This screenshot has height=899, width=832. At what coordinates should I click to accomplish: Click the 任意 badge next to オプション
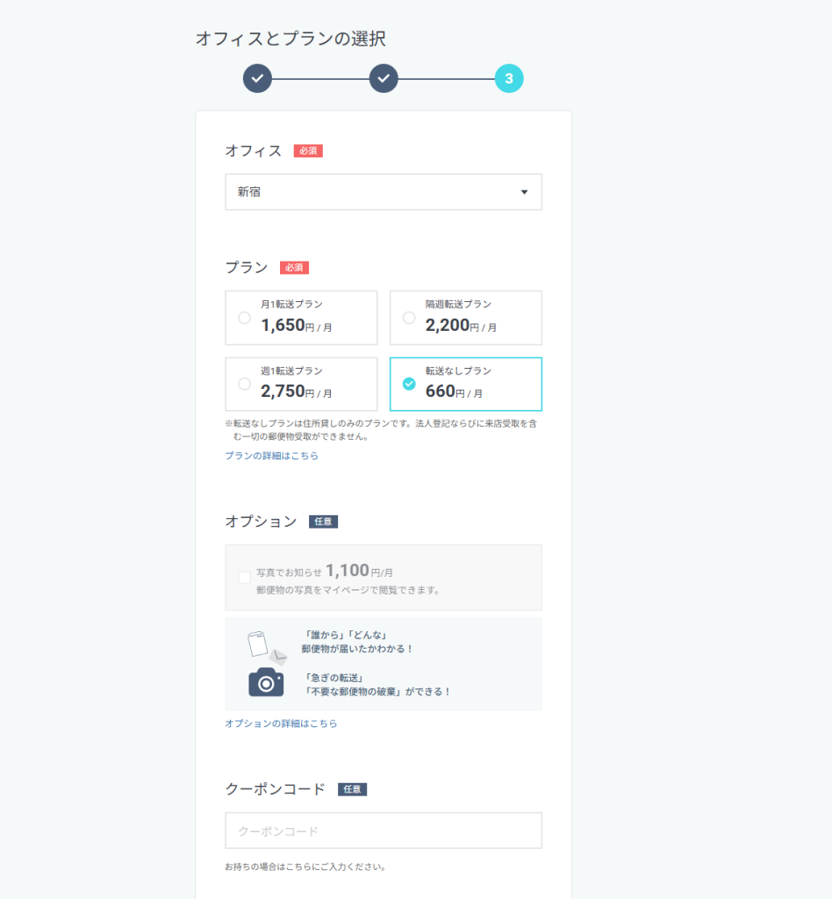[x=323, y=521]
